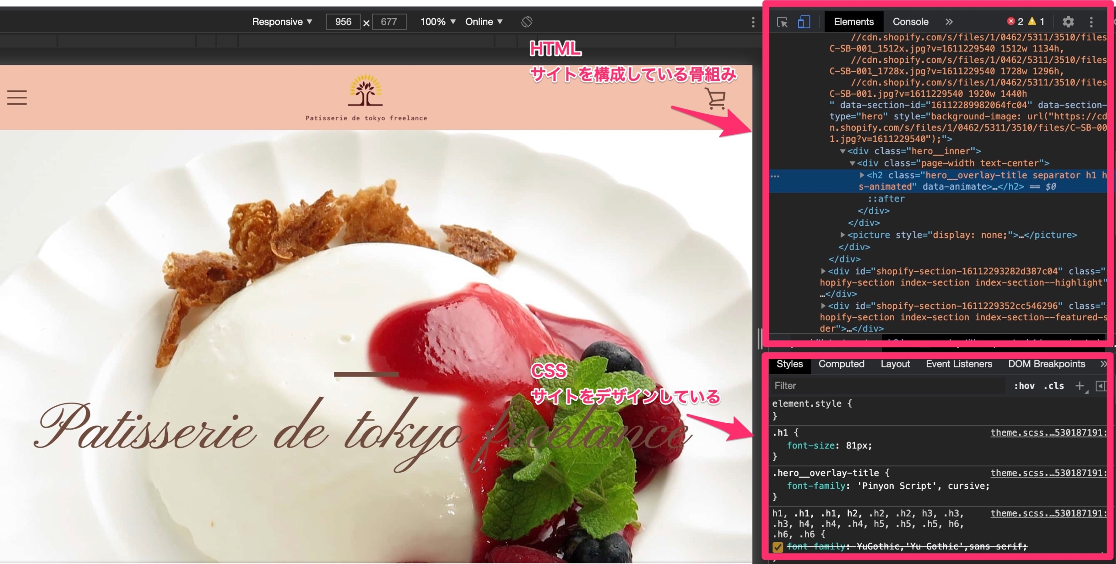
Task: Open theme.scss link for h1, .h1 headings rule
Action: (x=1048, y=513)
